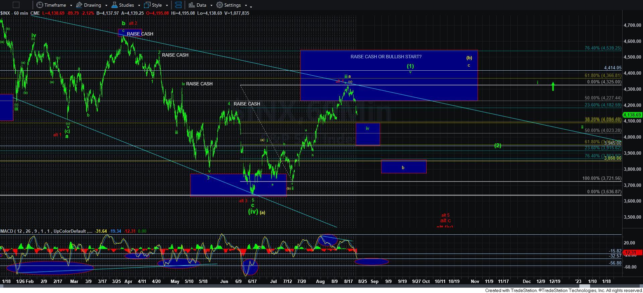Expand the Timeframe dropdown arrow

pyautogui.click(x=71, y=6)
